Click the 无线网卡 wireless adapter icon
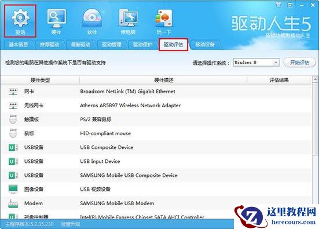 13,106
